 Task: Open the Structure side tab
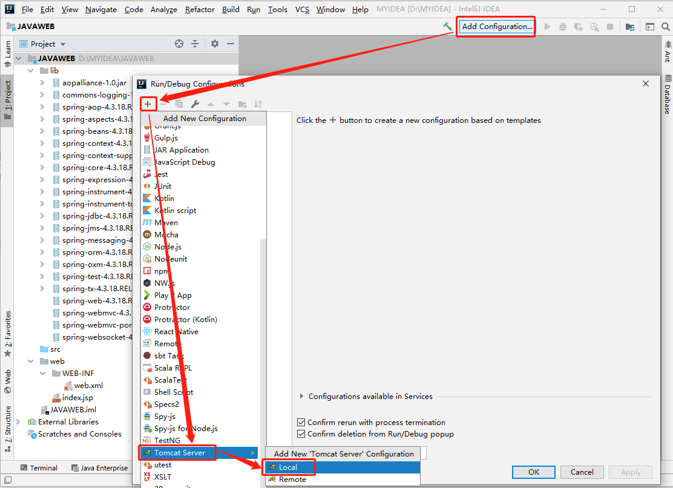click(x=8, y=428)
